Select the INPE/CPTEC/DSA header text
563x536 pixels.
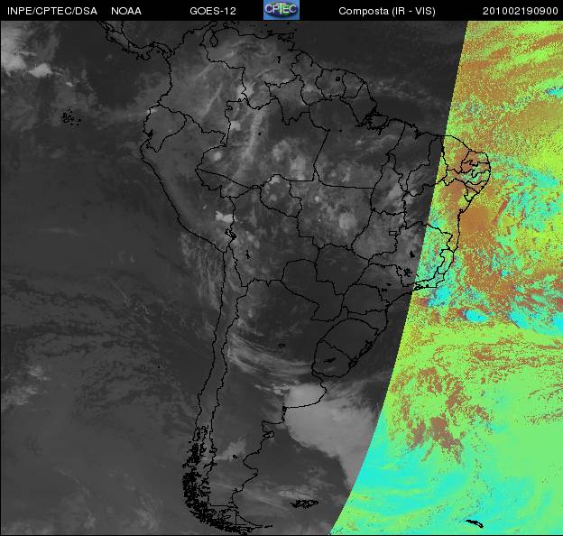(52, 11)
